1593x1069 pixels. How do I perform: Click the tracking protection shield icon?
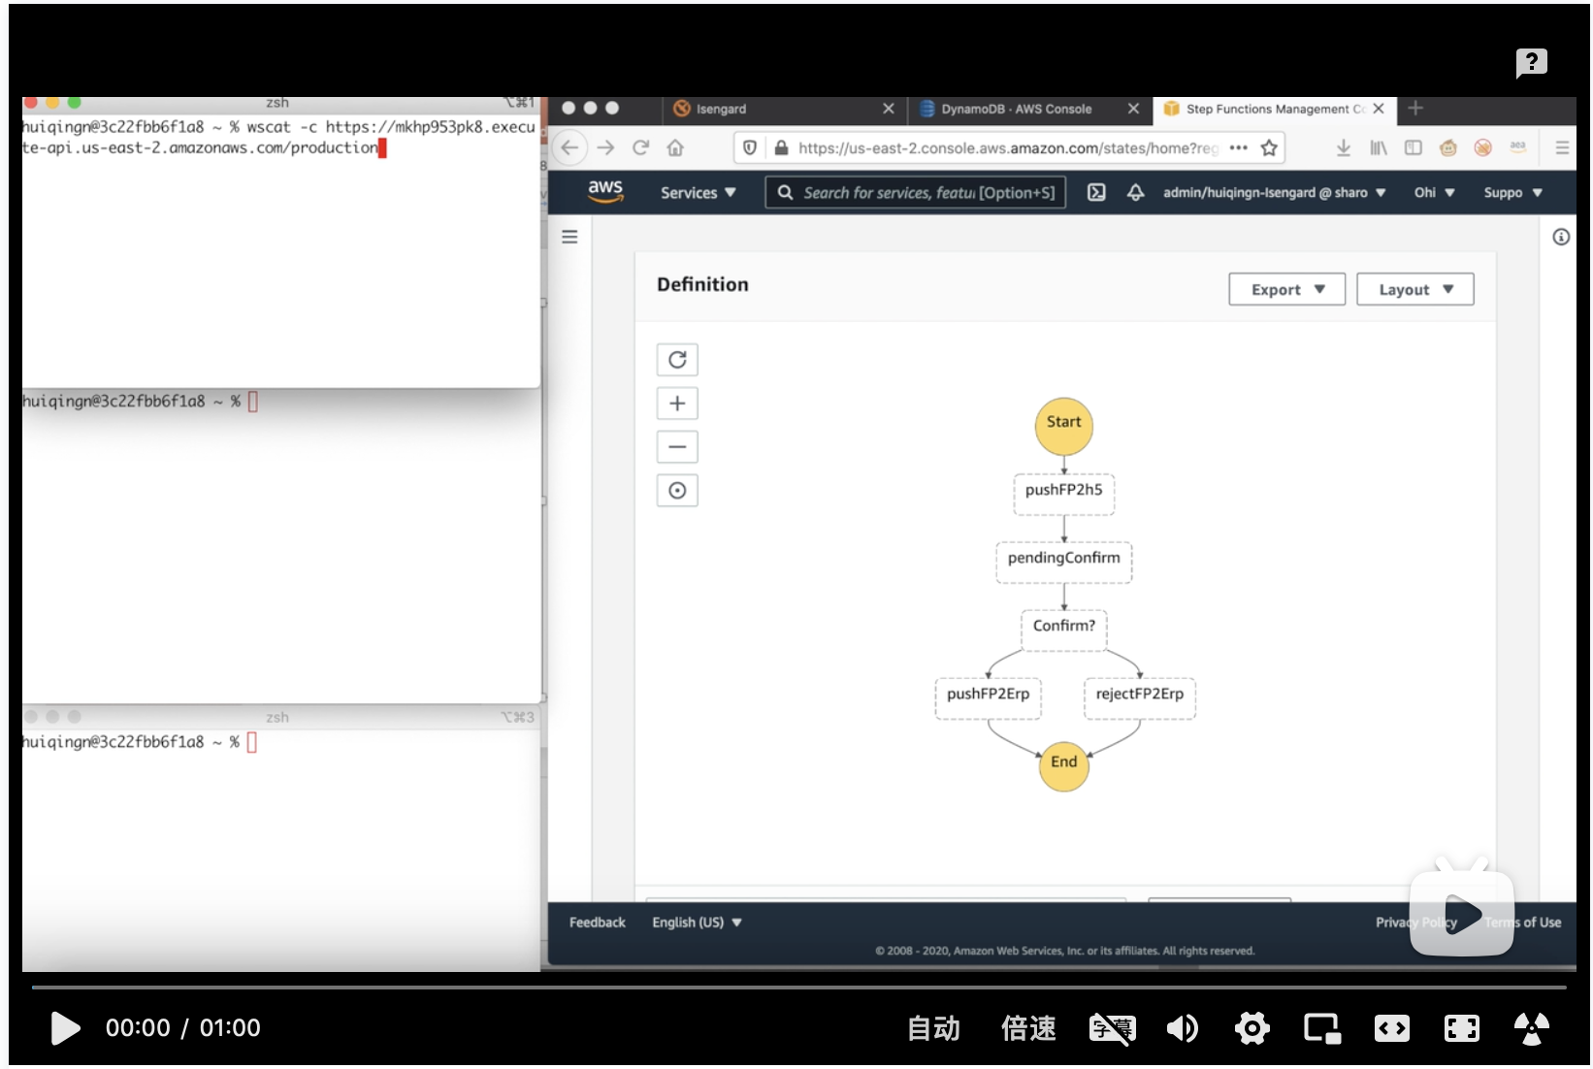pos(750,147)
